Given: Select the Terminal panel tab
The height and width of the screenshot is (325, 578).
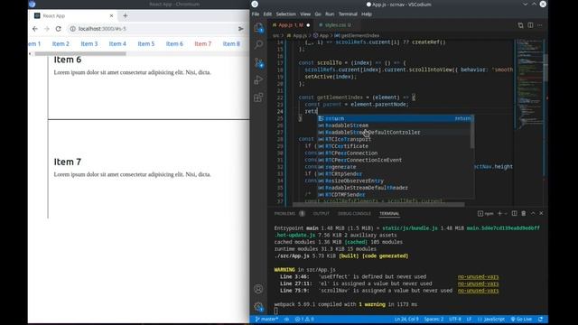Looking at the screenshot, I should pos(389,213).
